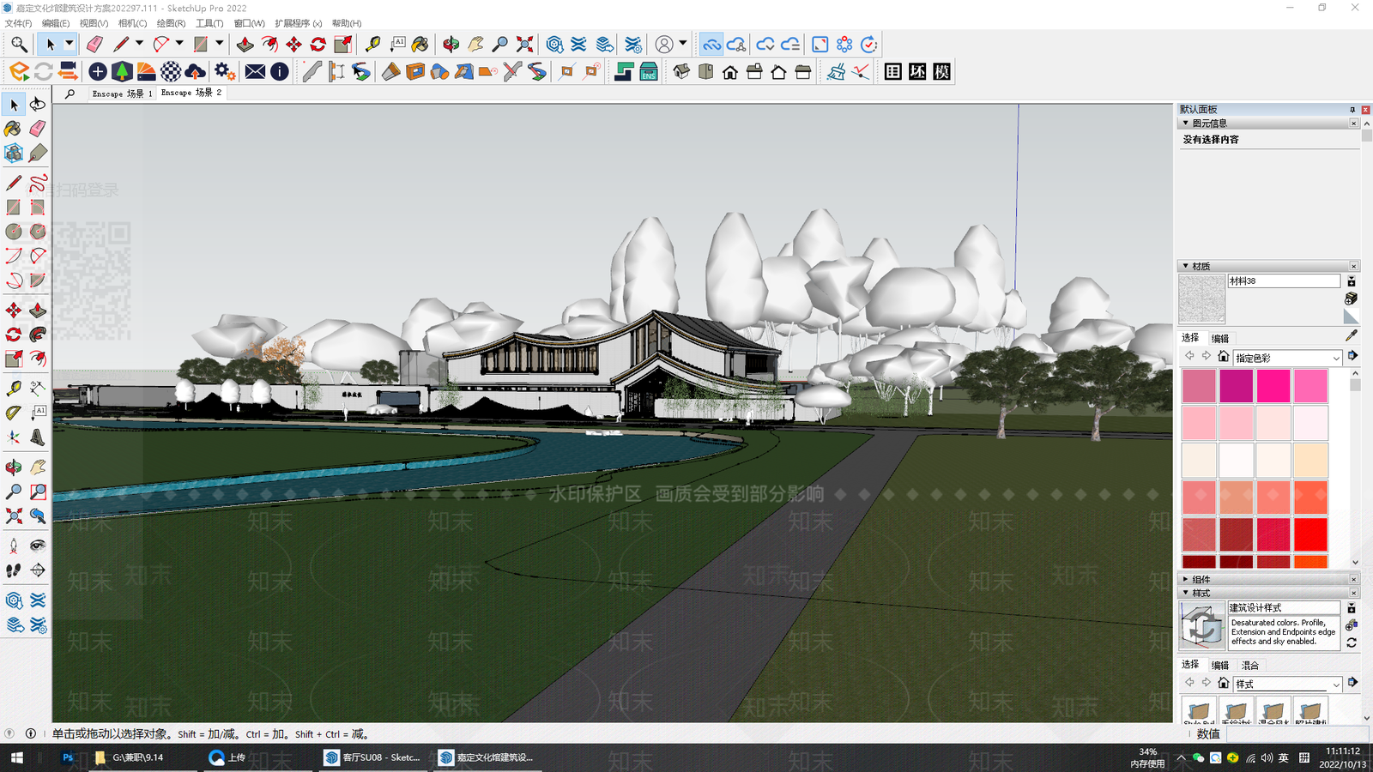1373x772 pixels.
Task: Select the Eraser tool in the top toolbar
Action: coord(94,44)
